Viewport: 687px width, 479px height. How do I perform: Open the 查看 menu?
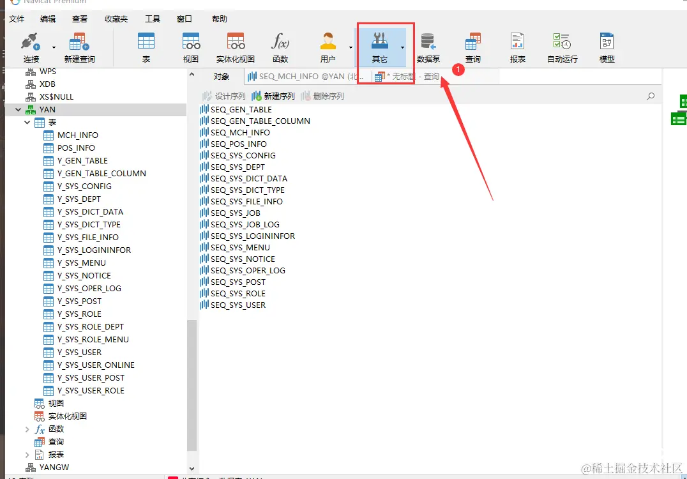(80, 19)
